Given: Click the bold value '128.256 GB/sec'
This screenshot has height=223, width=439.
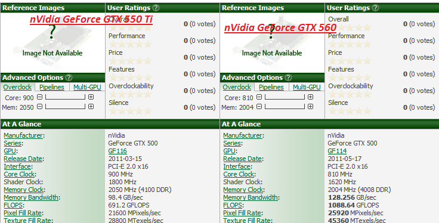Looking at the screenshot, I should 352,197.
